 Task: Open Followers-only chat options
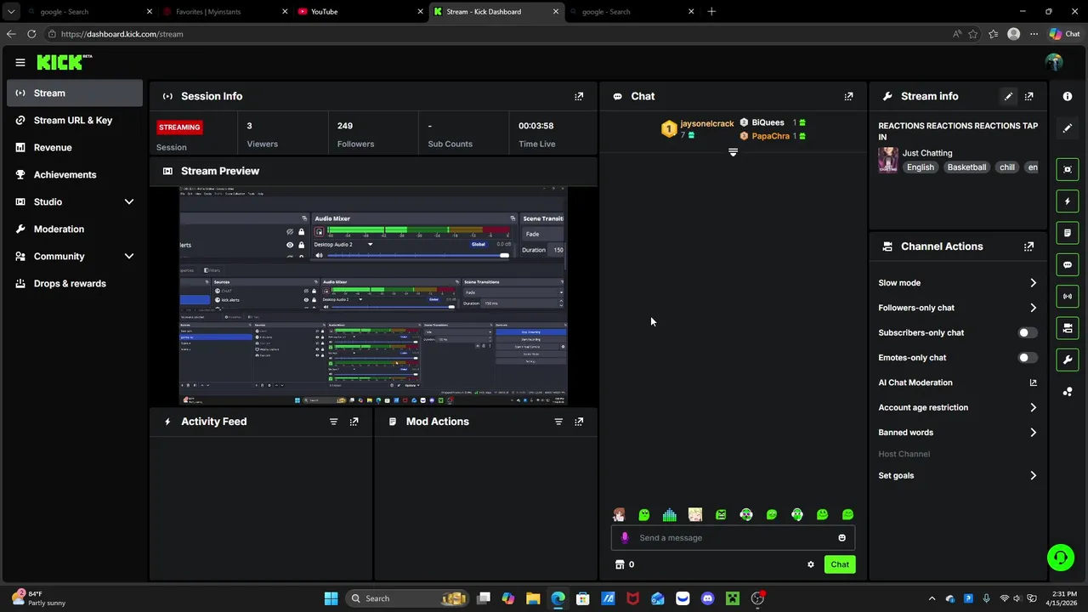958,308
